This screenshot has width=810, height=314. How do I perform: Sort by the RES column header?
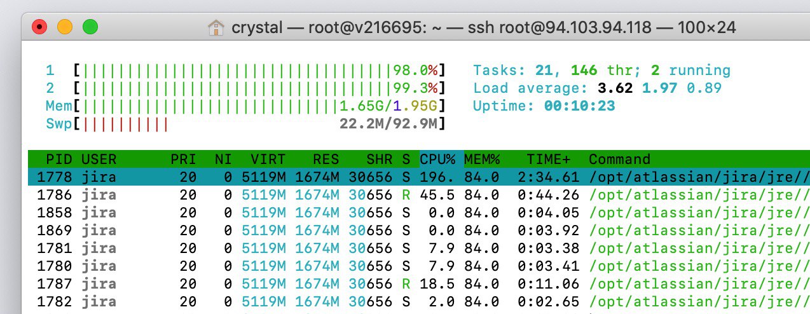pyautogui.click(x=326, y=159)
